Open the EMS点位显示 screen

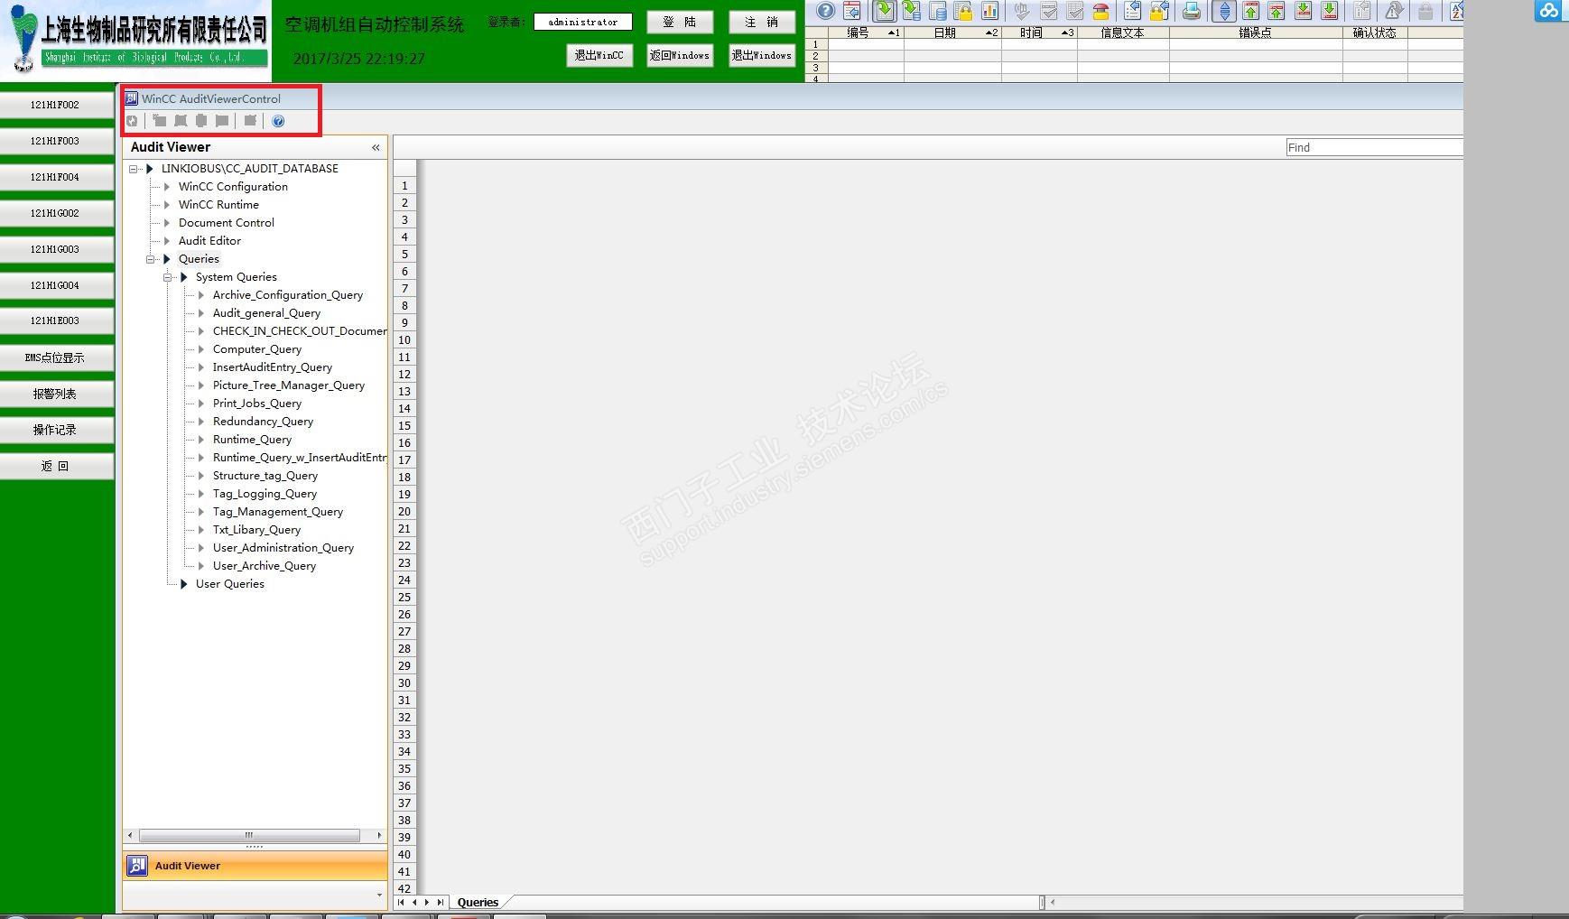[x=56, y=357]
